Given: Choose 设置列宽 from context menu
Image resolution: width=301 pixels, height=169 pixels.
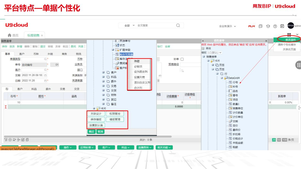Looking at the screenshot, I should pyautogui.click(x=139, y=77).
